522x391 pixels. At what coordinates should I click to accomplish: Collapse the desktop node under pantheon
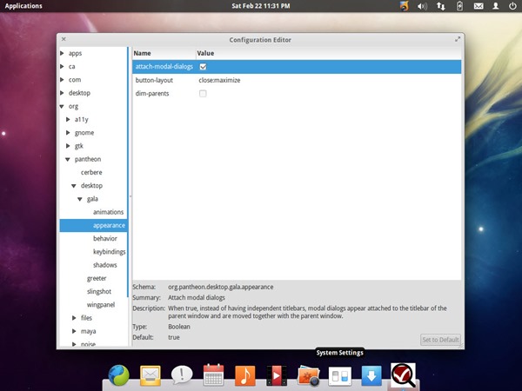click(74, 186)
